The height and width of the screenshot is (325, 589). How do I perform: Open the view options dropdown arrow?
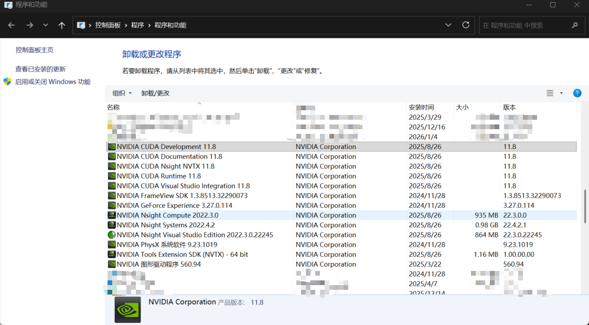[x=561, y=93]
